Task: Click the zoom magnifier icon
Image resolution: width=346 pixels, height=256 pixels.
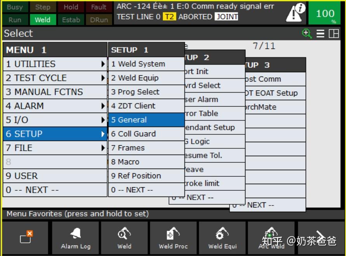Action: [307, 33]
